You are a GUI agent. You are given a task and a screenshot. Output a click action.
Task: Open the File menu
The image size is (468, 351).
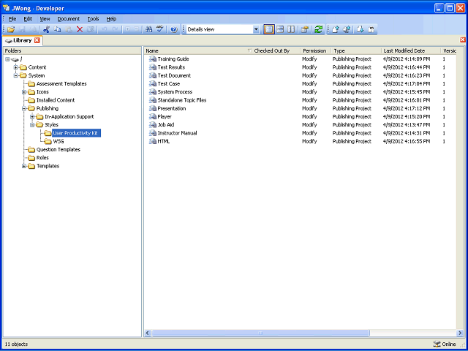click(12, 19)
